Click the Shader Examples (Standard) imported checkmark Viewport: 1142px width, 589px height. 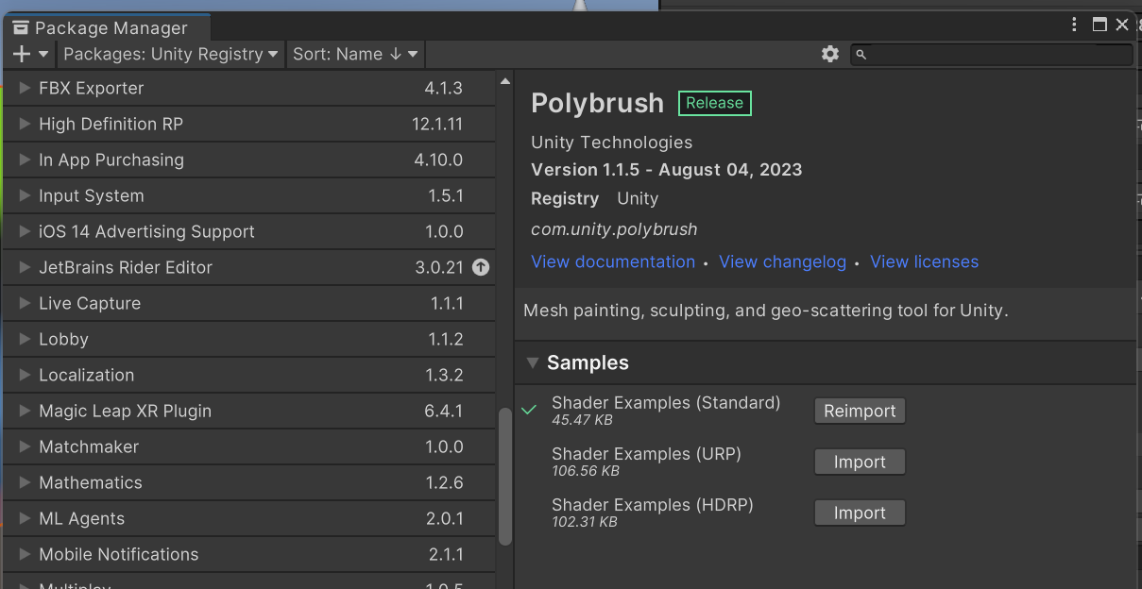pyautogui.click(x=529, y=410)
